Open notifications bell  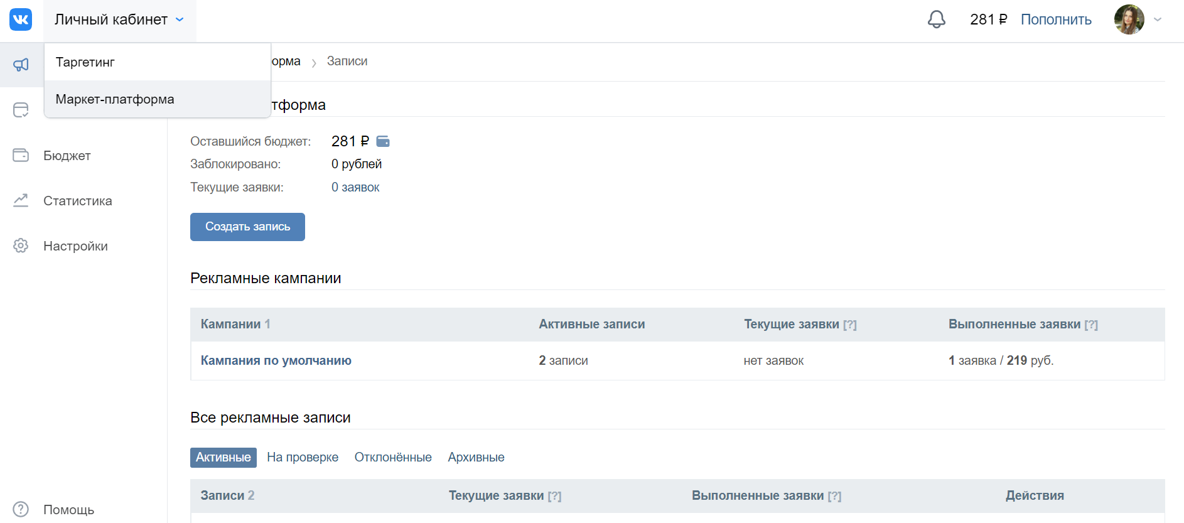click(936, 19)
